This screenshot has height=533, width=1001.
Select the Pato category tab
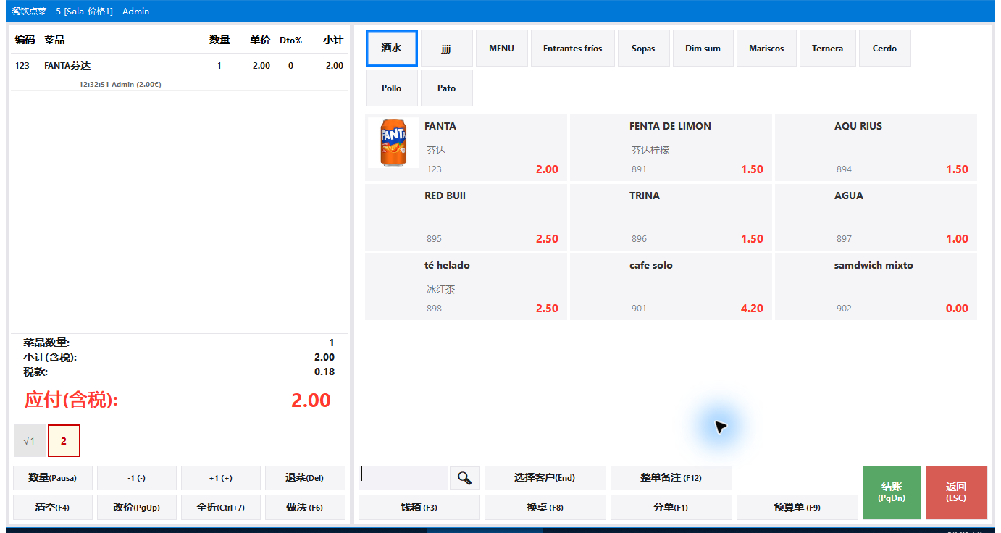[x=447, y=88]
